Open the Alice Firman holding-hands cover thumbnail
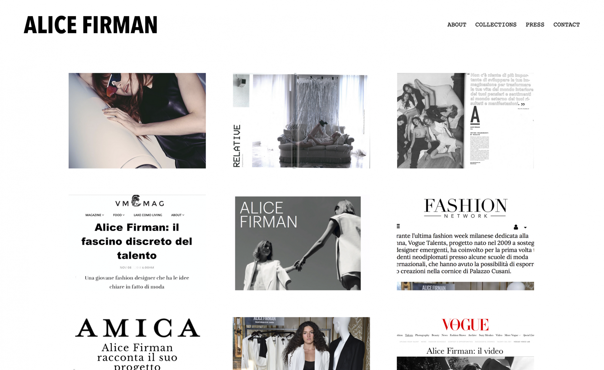 point(298,243)
